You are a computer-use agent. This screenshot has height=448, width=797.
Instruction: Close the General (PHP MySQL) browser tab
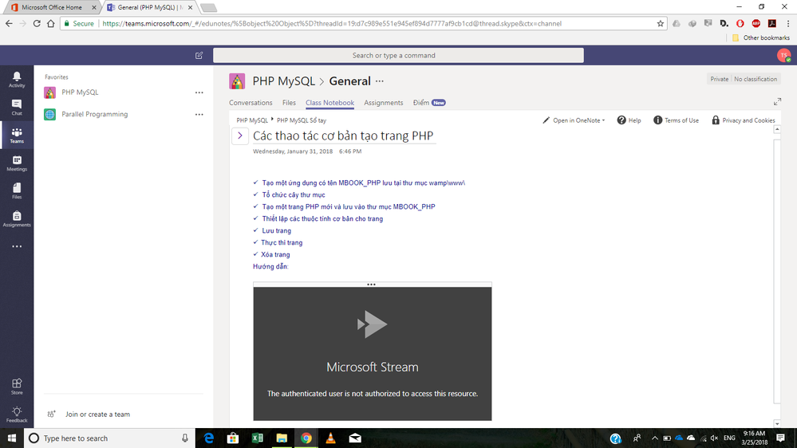pyautogui.click(x=190, y=8)
